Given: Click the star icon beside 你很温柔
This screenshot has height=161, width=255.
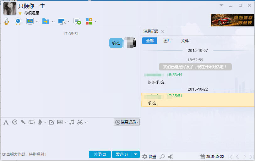Looking at the screenshot, I should (20, 13).
